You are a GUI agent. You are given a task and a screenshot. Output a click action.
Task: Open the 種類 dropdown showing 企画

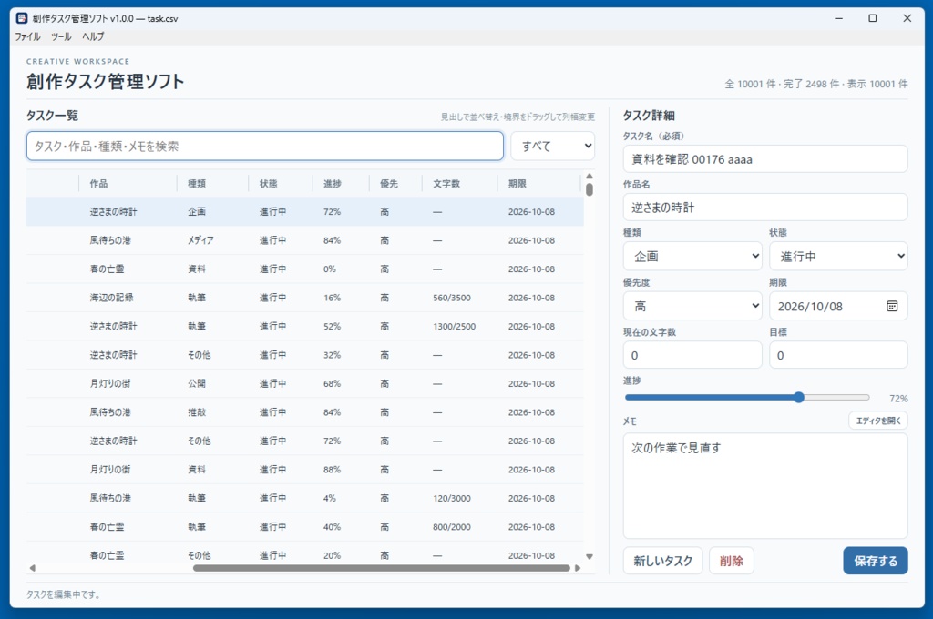pyautogui.click(x=692, y=257)
